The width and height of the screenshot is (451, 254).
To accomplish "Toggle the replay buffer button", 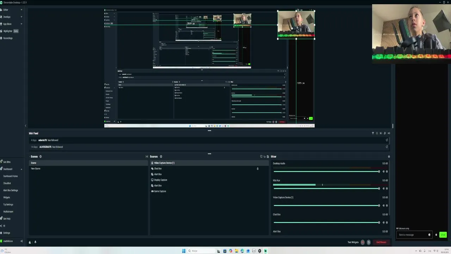I will pos(369,242).
